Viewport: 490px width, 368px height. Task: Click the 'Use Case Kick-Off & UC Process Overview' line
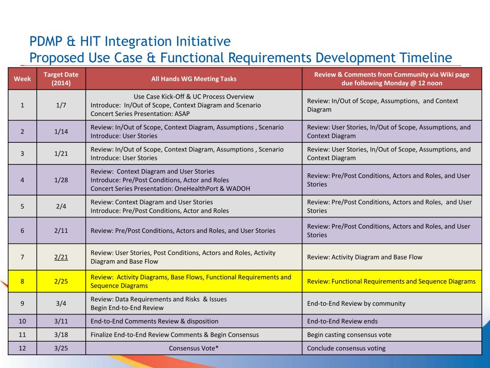click(x=194, y=97)
